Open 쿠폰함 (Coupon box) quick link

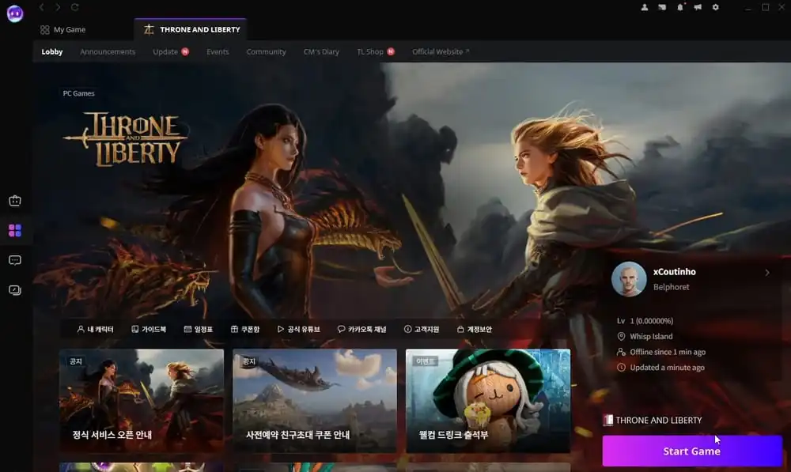(x=245, y=329)
